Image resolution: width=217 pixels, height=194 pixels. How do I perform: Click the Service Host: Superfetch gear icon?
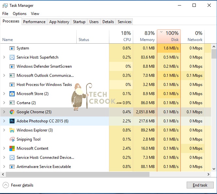click(x=12, y=57)
